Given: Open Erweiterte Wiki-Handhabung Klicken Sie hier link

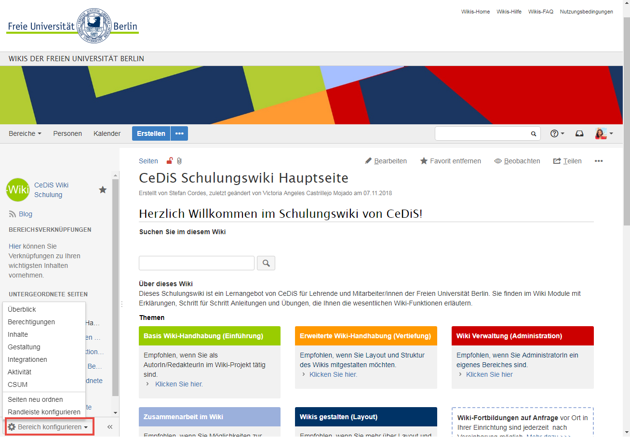Looking at the screenshot, I should click(x=333, y=374).
